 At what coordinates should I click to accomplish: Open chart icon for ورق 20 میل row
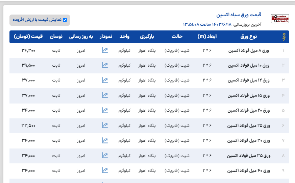coord(105,110)
